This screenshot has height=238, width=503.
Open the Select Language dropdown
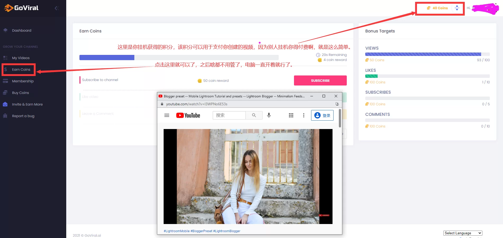(462, 233)
